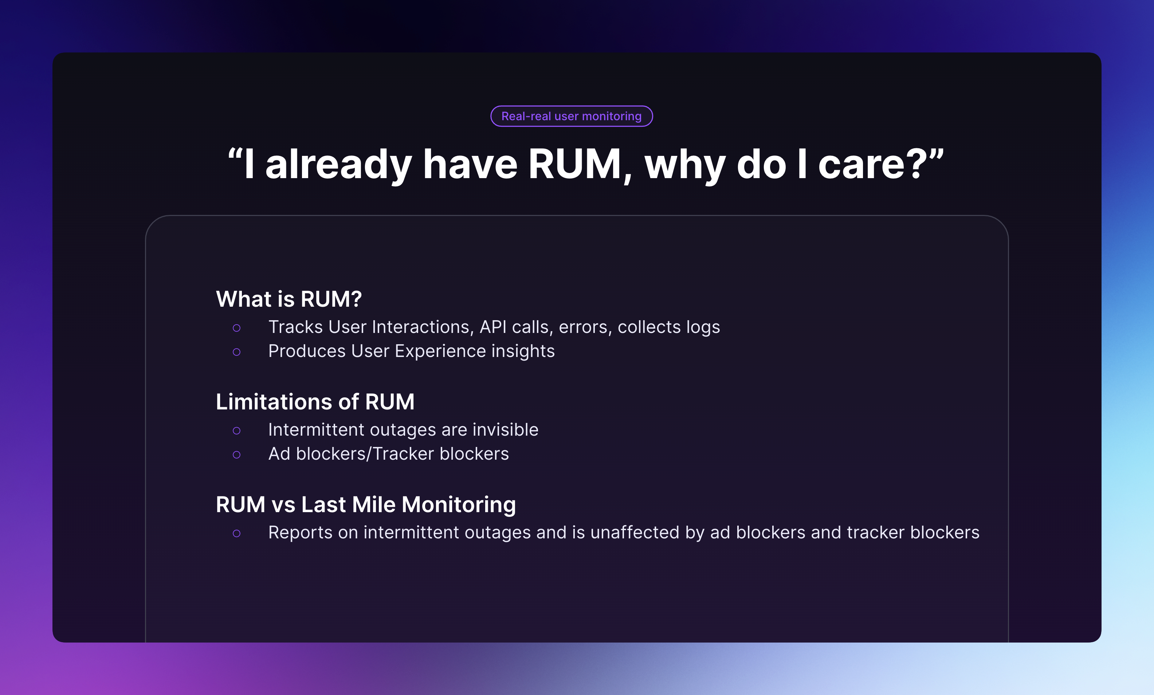Select the "Limitations of RUM" heading
Screen dimensions: 1154x695
pyautogui.click(x=315, y=401)
